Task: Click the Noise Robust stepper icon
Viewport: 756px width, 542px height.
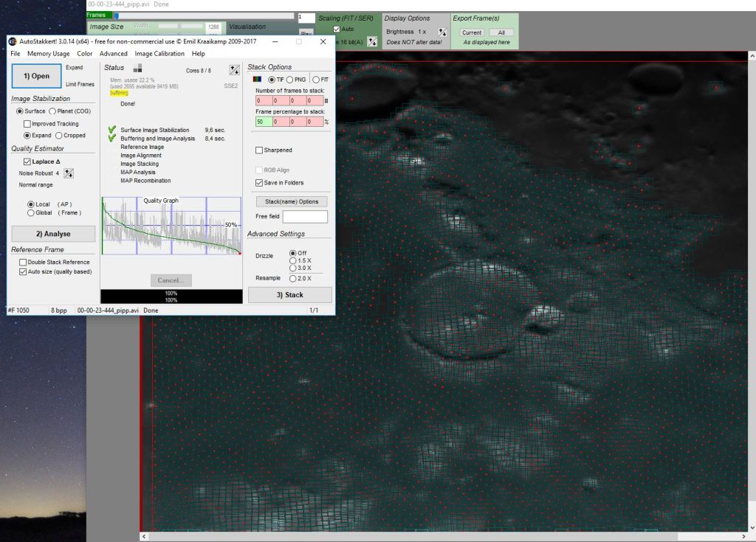Action: click(x=69, y=173)
